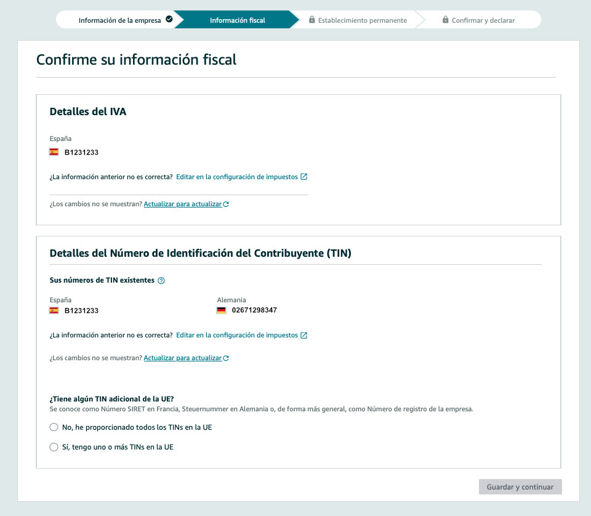Select Sí, tengo uno o más TINs
The image size is (591, 516).
[54, 447]
